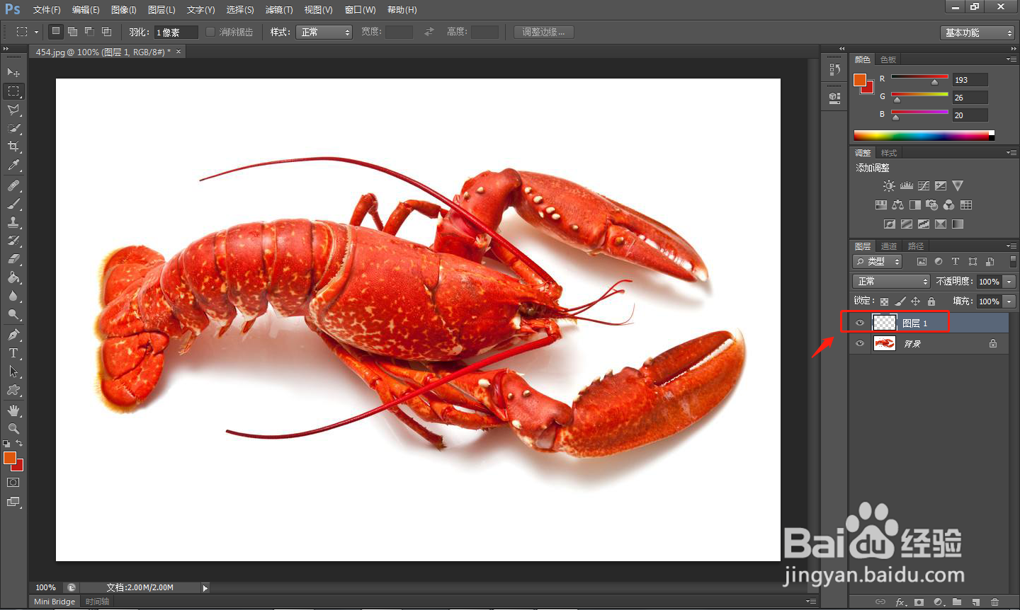Hide 背景 layer visibility eye
The height and width of the screenshot is (610, 1020).
(860, 344)
